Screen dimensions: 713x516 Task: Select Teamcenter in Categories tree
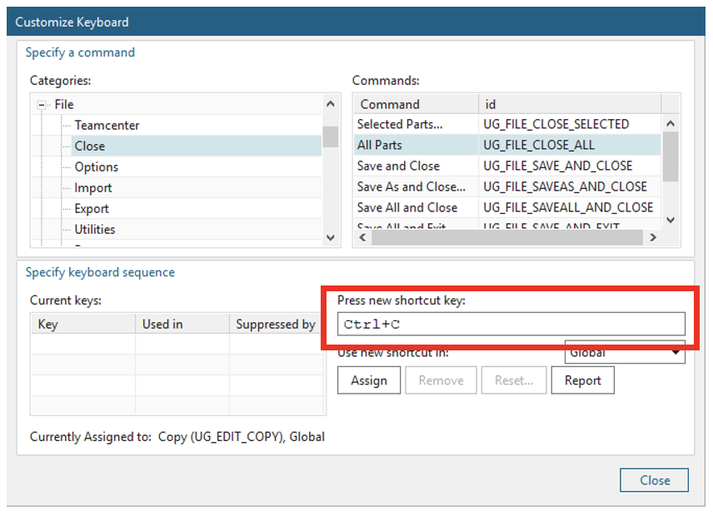click(107, 125)
